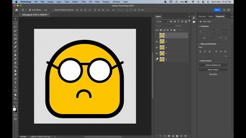Hide layer 3 with eye icon
Screen dimensions: 246x138
(x=156, y=48)
